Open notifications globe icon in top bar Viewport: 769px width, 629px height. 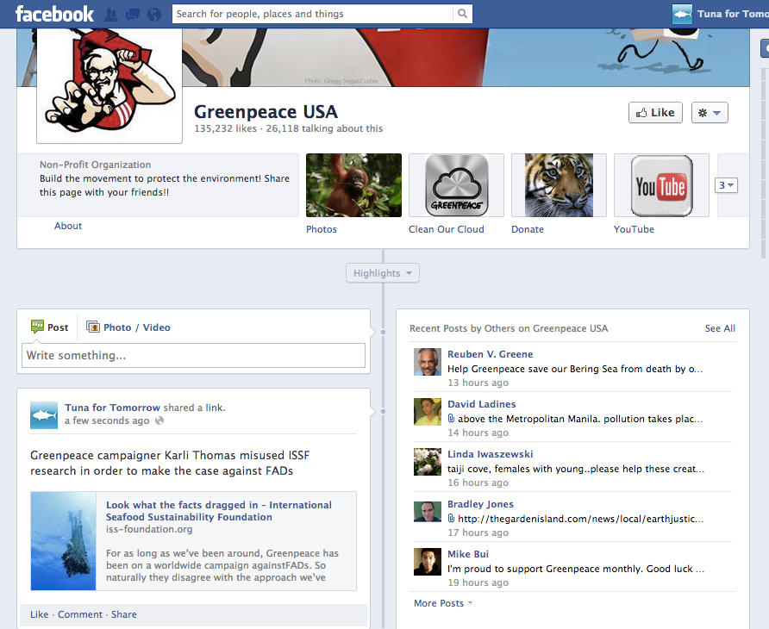tap(154, 15)
